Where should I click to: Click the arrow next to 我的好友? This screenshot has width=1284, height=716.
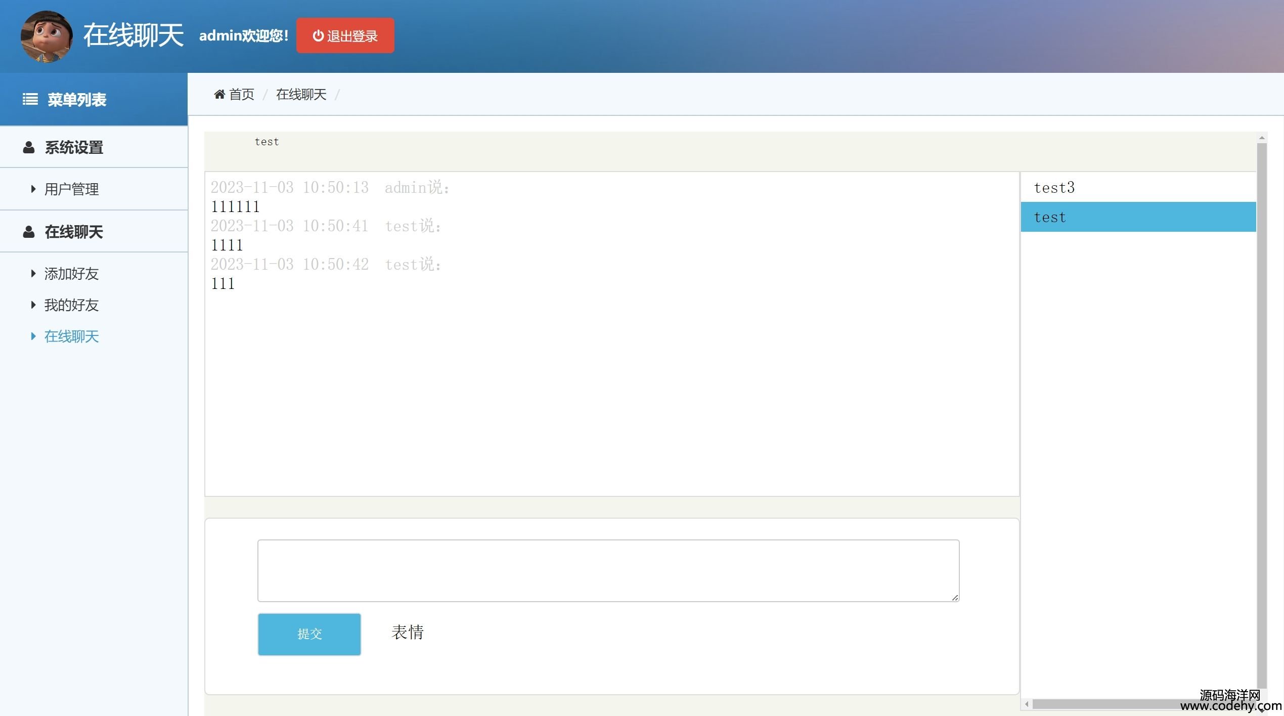click(x=33, y=305)
